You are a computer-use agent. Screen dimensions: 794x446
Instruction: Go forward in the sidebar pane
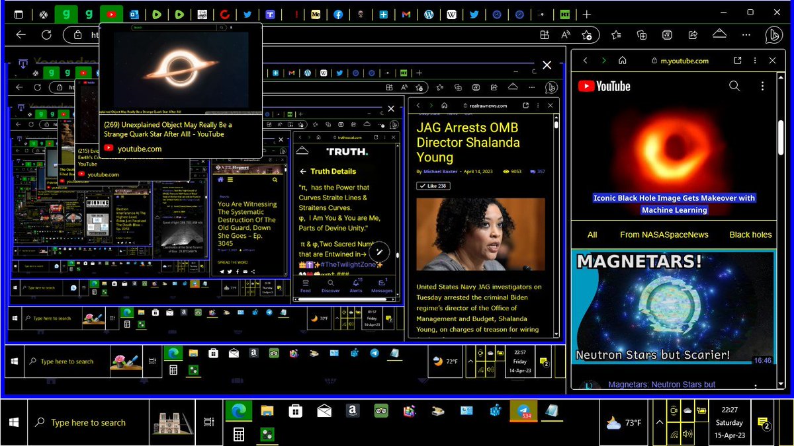[603, 60]
